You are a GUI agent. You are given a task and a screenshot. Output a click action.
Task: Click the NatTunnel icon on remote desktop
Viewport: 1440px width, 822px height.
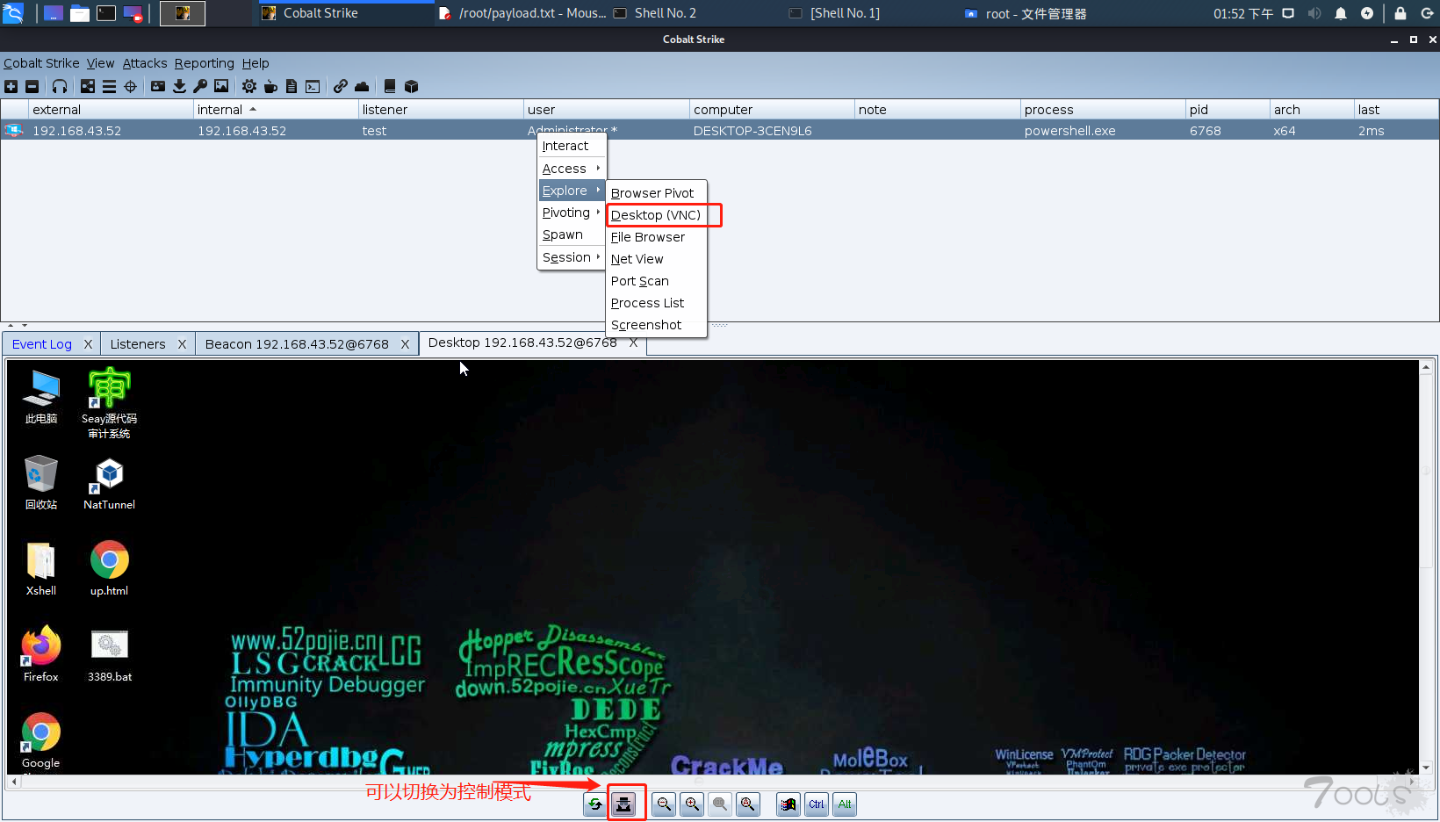tap(110, 484)
